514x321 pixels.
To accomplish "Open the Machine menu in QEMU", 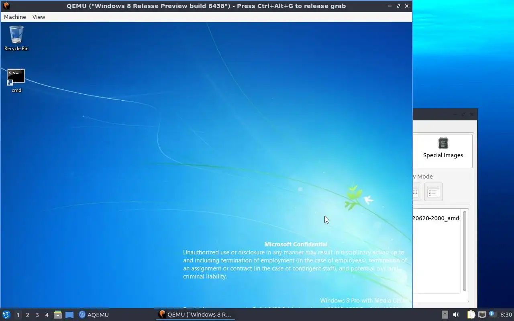I will pos(15,17).
